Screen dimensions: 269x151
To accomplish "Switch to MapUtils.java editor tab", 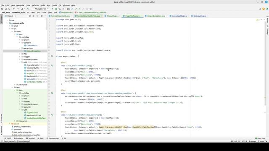I will pyautogui.click(x=113, y=16).
